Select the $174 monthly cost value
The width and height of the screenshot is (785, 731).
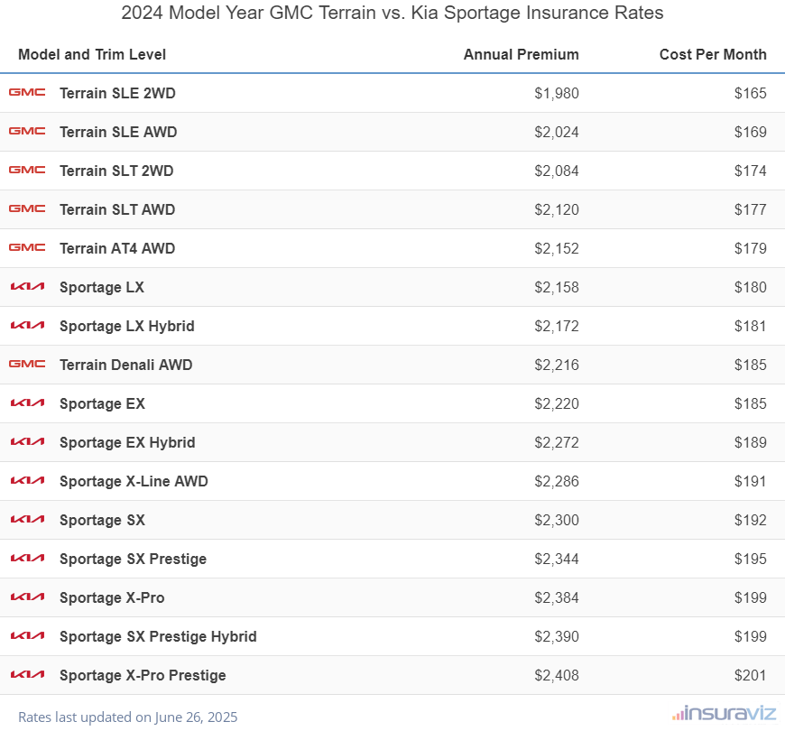(x=751, y=171)
